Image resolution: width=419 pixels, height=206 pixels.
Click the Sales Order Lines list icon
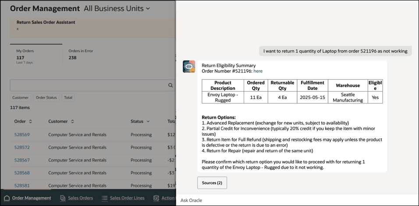click(x=104, y=198)
